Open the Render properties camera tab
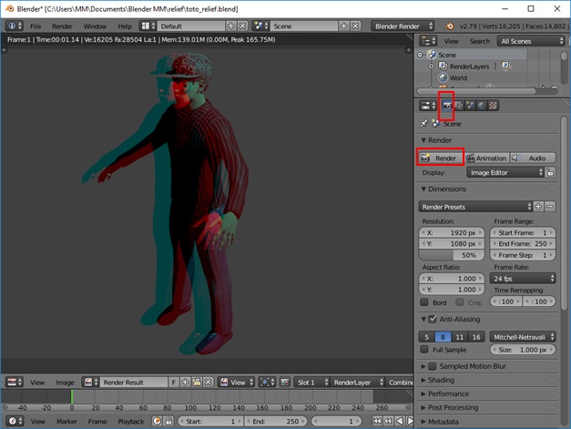 (446, 106)
